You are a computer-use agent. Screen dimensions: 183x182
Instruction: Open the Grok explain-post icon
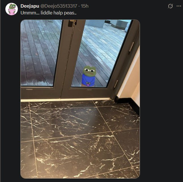pos(170,6)
